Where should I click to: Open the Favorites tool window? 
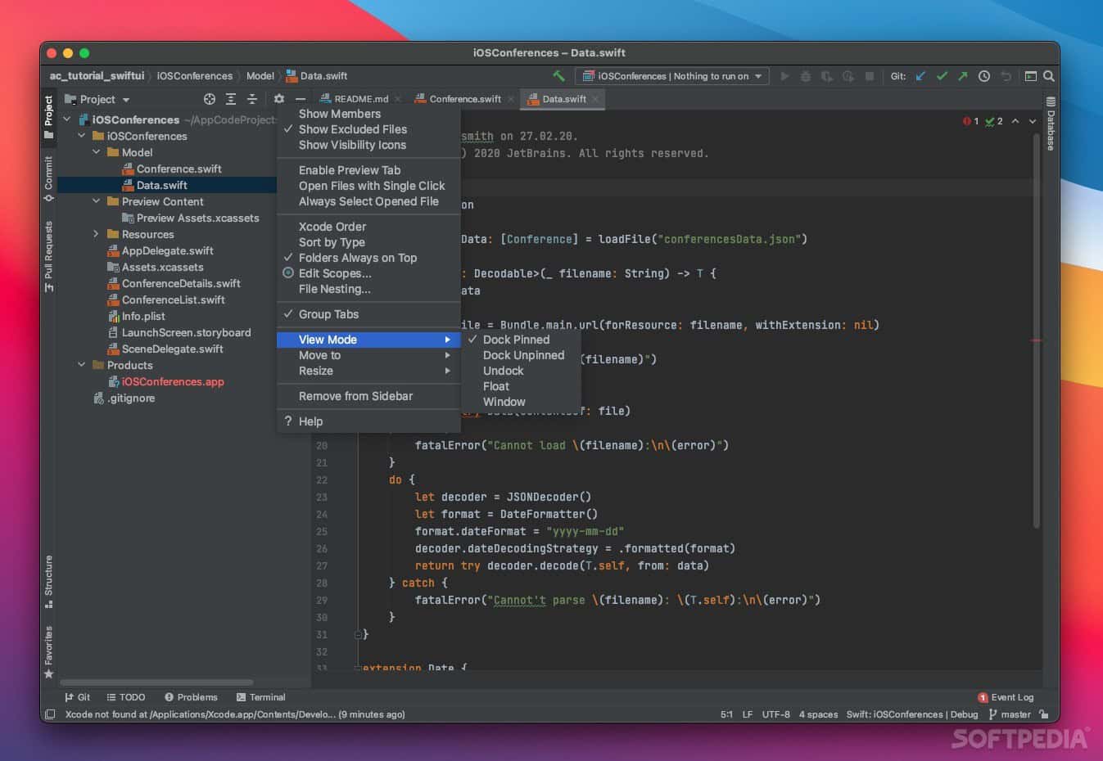[x=48, y=652]
